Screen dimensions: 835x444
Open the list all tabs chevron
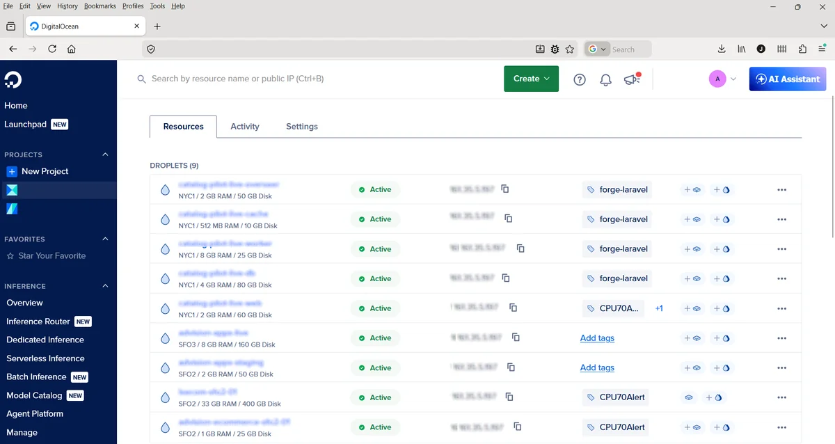824,26
